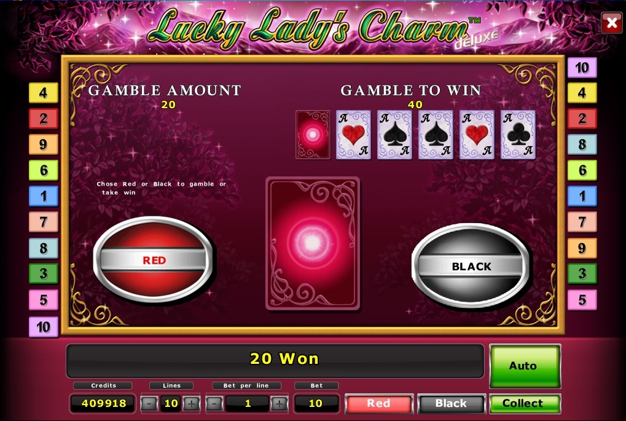The width and height of the screenshot is (626, 421).
Task: Choose the large oval RED gamble button
Action: click(153, 259)
